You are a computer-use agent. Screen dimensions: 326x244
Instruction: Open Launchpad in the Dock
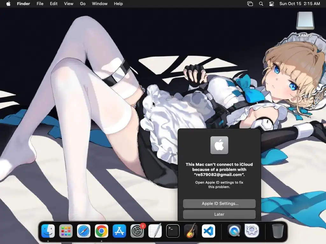pyautogui.click(x=66, y=231)
